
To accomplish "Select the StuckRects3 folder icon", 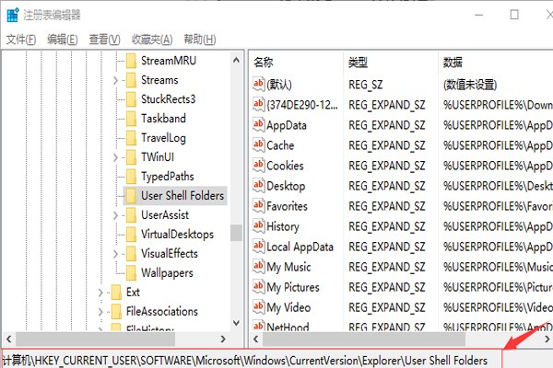I will point(131,99).
